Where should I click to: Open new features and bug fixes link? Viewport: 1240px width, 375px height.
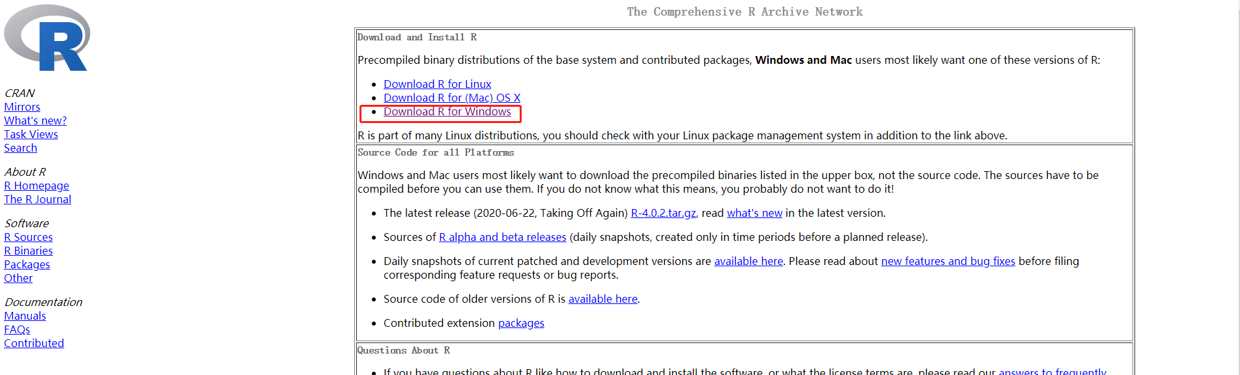pos(948,261)
